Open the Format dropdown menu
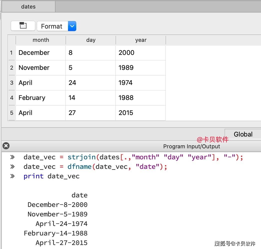Viewport: 261px width, 249px height. click(x=52, y=26)
